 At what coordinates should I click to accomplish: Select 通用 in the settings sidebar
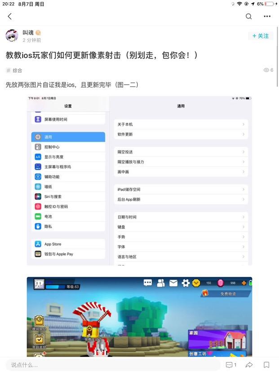tap(68, 137)
